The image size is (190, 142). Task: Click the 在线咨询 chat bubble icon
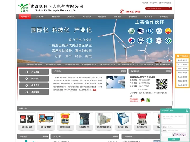[178, 56]
